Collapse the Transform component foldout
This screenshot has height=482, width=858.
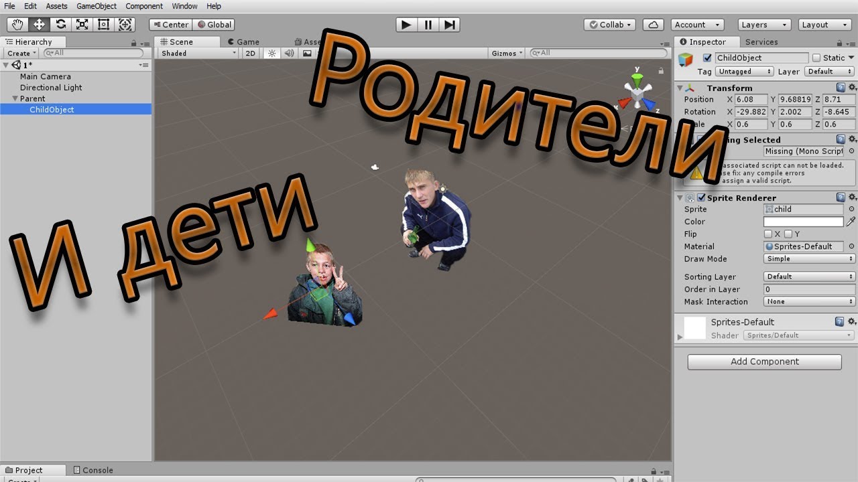680,88
